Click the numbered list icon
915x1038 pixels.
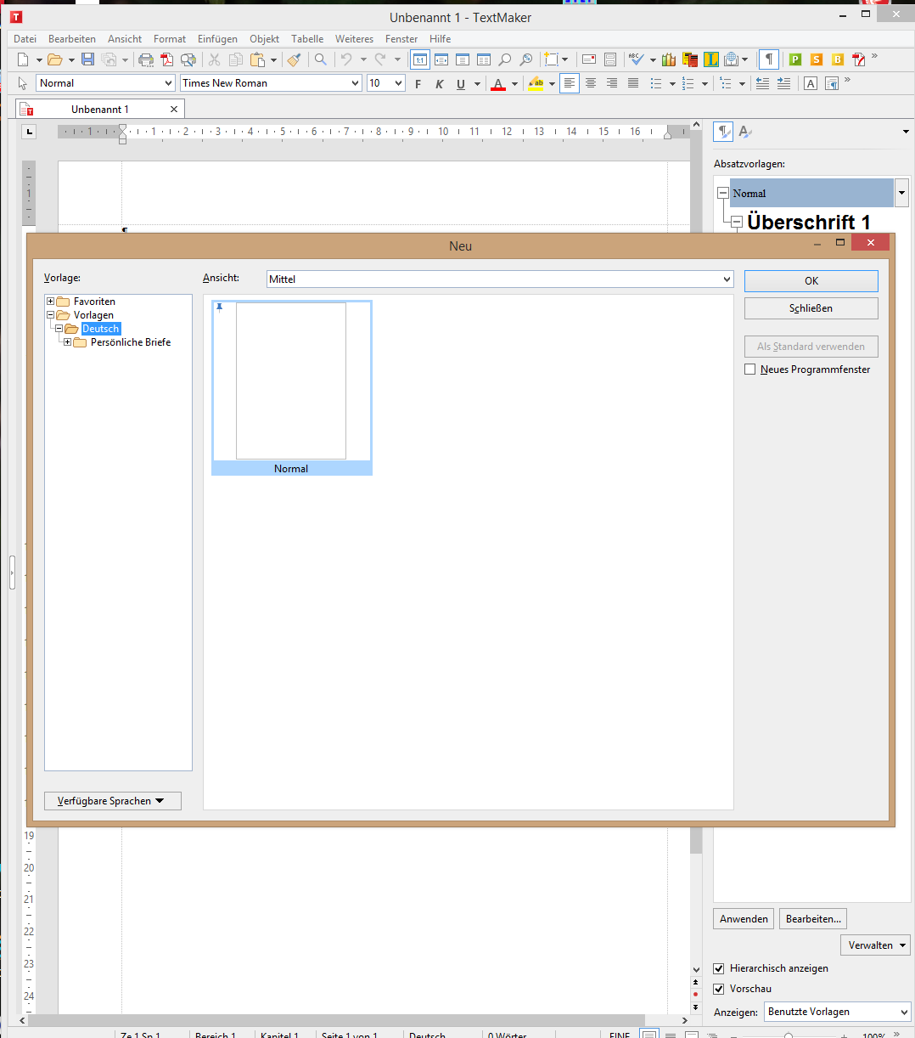[688, 83]
